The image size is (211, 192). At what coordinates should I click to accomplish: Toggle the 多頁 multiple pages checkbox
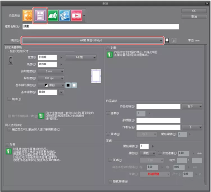7,145
